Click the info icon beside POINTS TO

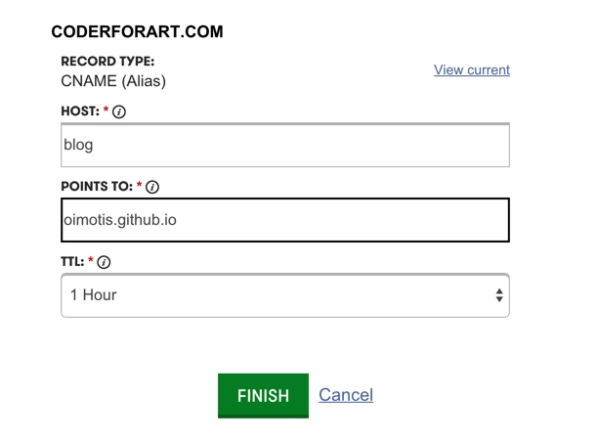click(152, 187)
